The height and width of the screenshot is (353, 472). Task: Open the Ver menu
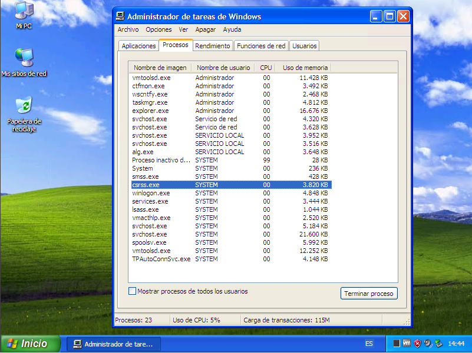pyautogui.click(x=183, y=29)
